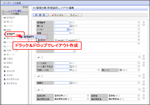Collapse the 入力項目 section

(x=15, y=14)
